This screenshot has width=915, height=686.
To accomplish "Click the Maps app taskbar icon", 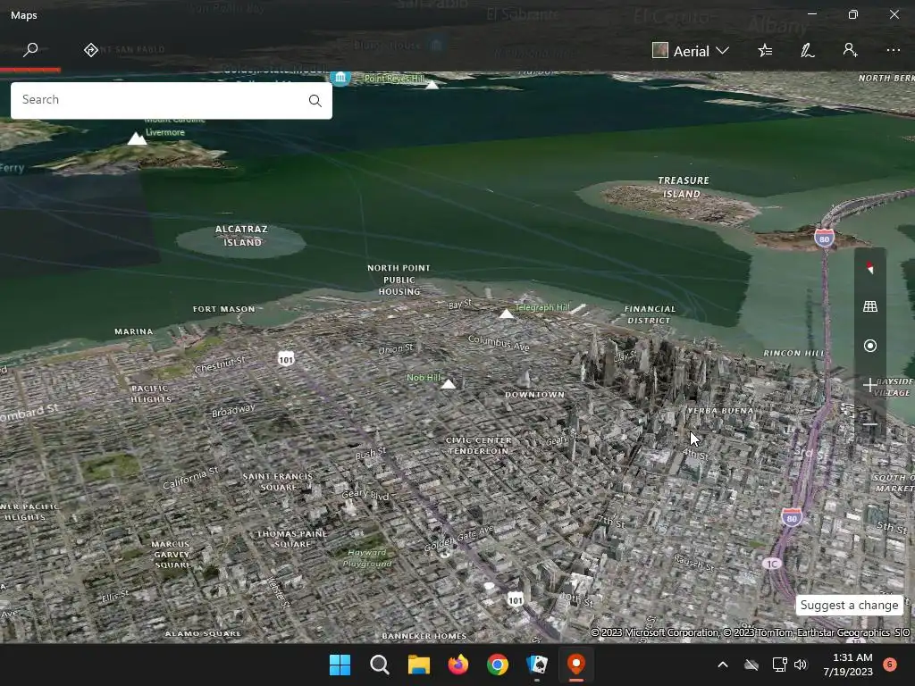I will point(576,665).
